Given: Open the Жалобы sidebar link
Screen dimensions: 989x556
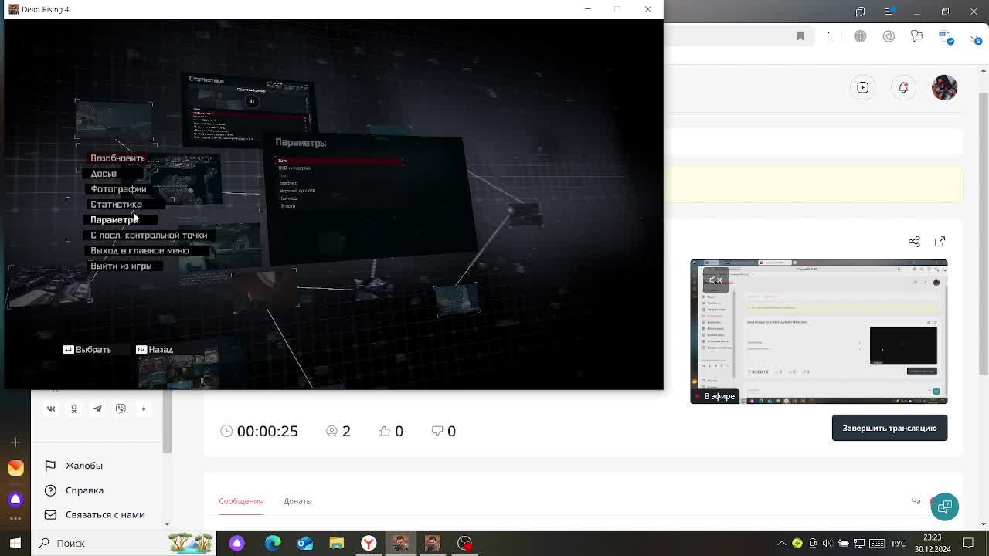Looking at the screenshot, I should click(x=84, y=466).
